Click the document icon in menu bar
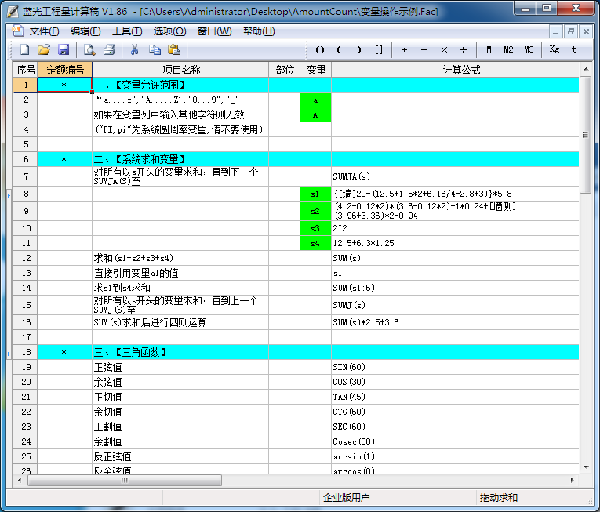600x512 pixels. (17, 31)
